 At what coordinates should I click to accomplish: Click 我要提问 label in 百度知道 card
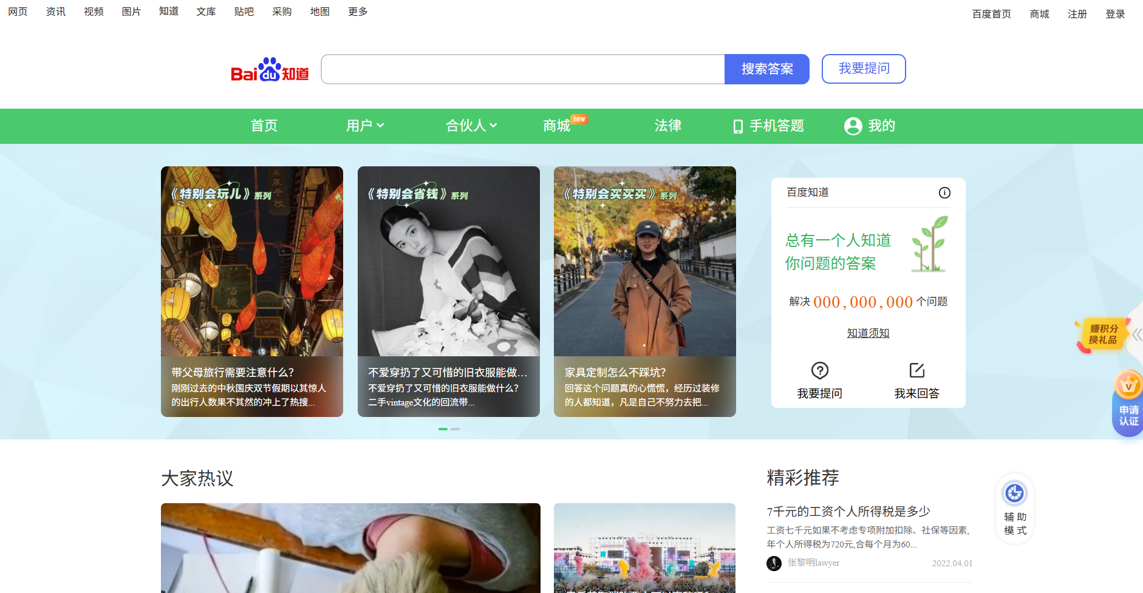[820, 393]
